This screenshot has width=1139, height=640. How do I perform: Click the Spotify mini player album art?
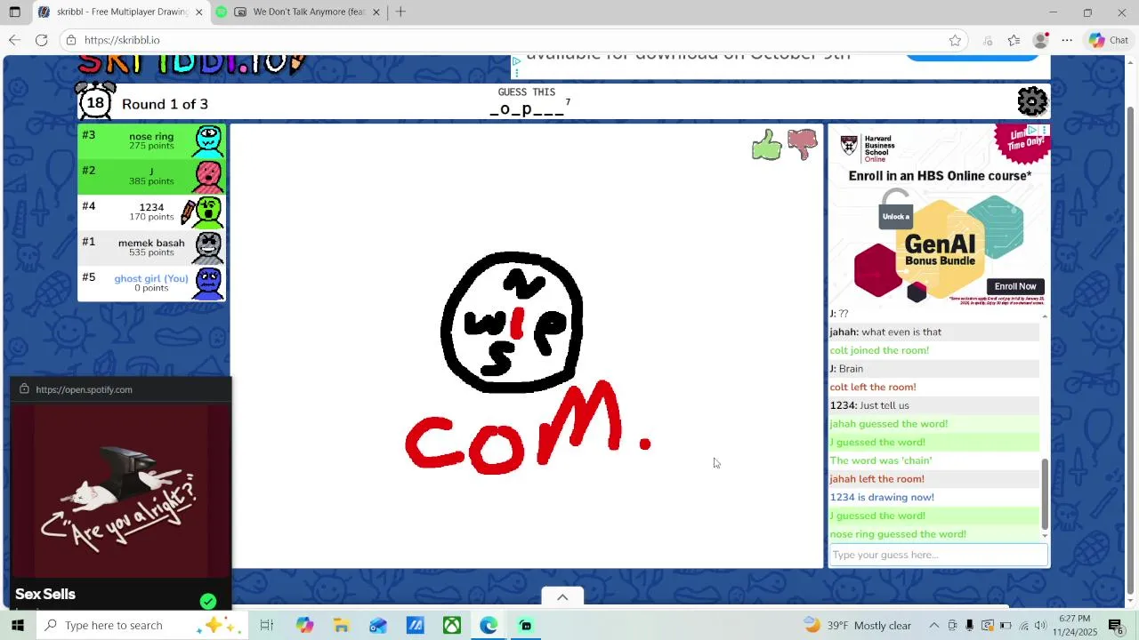point(120,492)
